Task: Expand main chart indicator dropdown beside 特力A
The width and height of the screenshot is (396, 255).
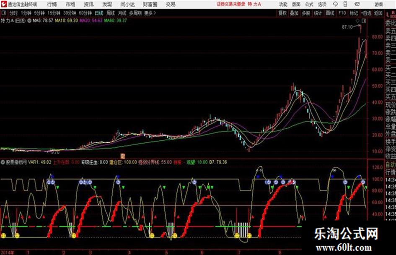Action: [29, 21]
